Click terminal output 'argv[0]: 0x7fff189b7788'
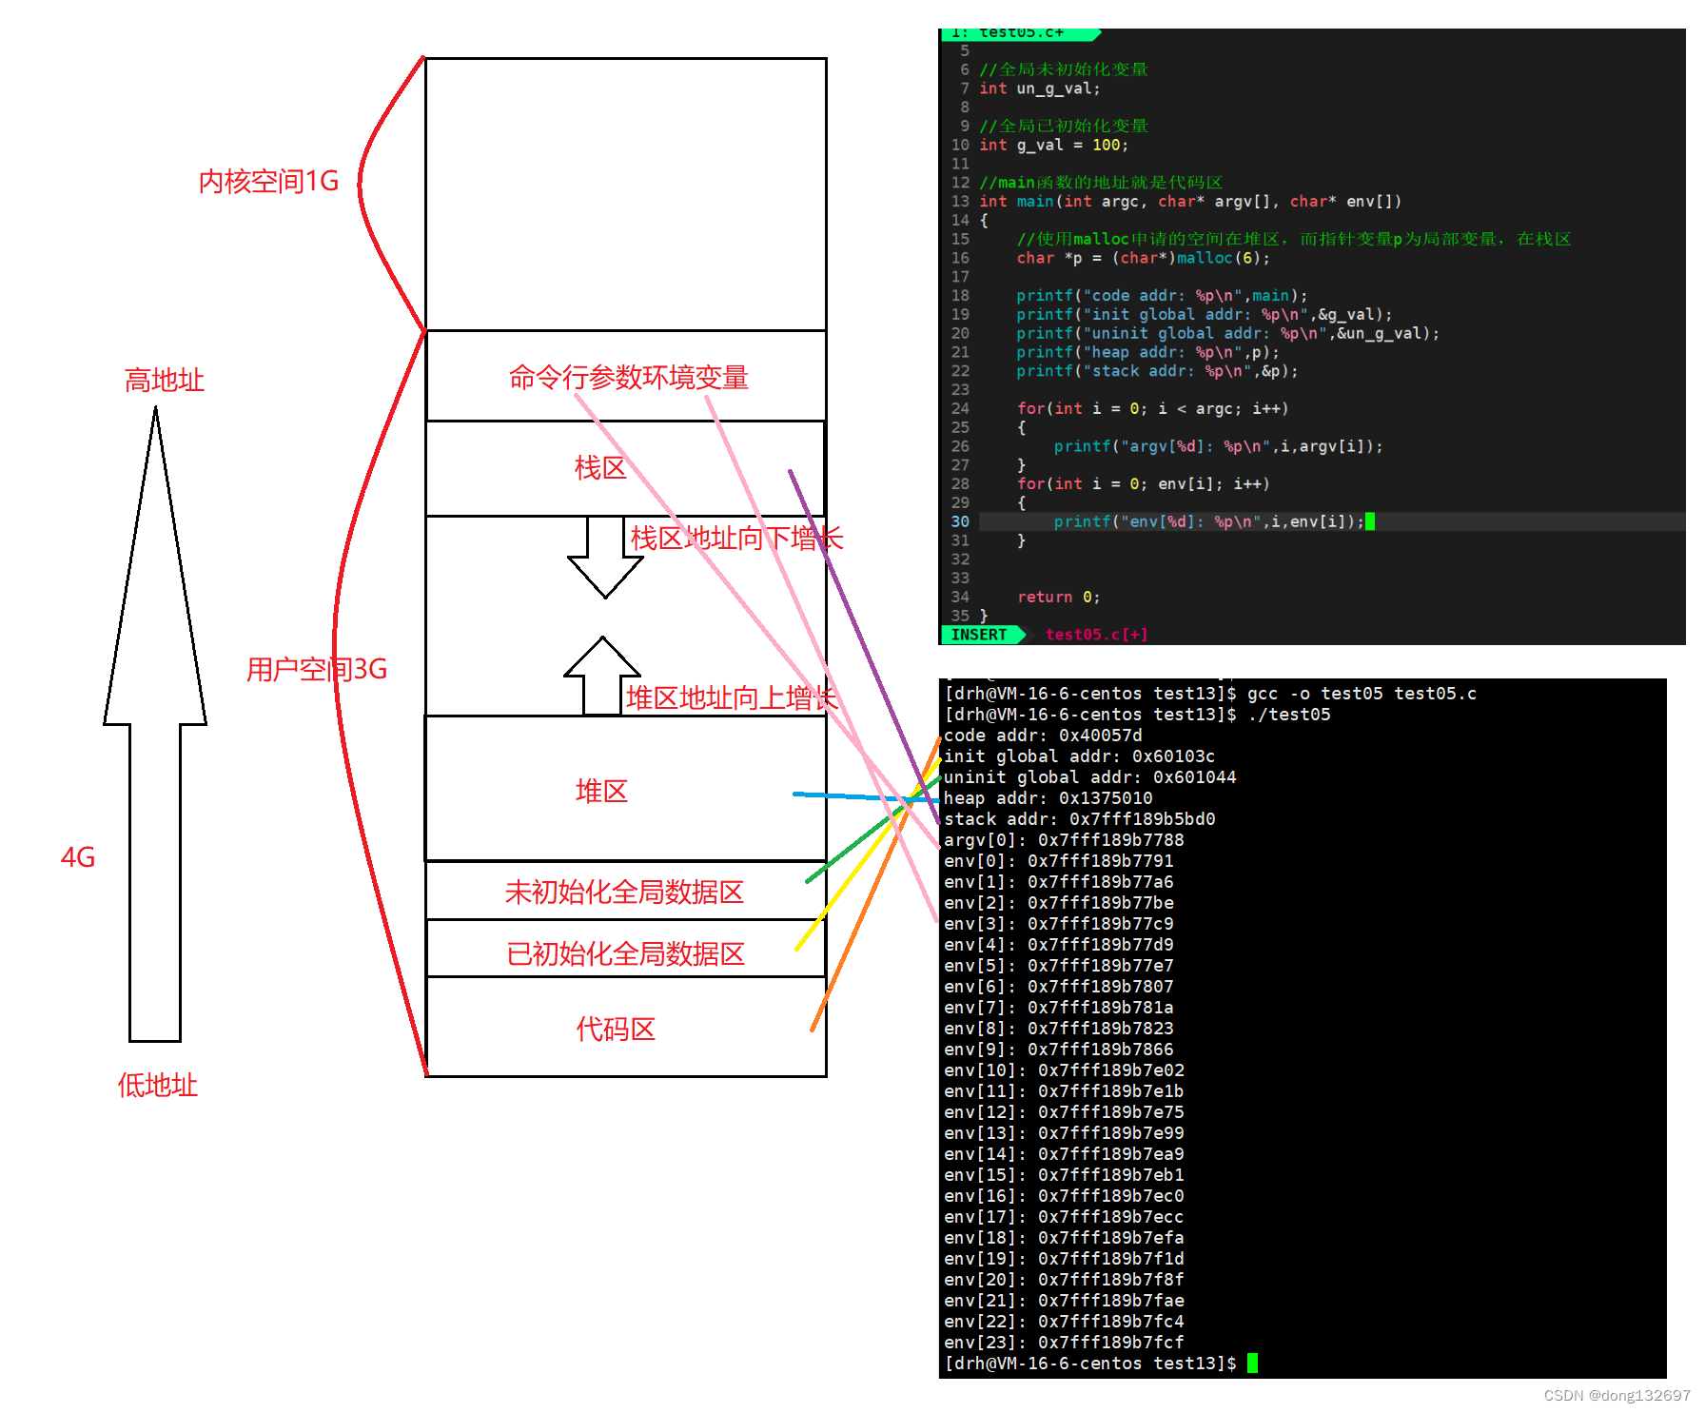The width and height of the screenshot is (1705, 1413). [1064, 840]
